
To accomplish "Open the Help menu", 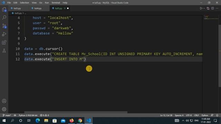I will (x=65, y=3).
